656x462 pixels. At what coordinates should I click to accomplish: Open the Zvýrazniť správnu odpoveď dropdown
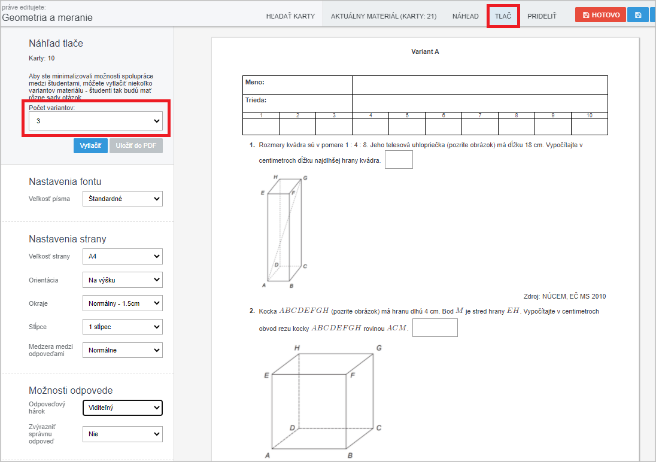click(x=123, y=434)
